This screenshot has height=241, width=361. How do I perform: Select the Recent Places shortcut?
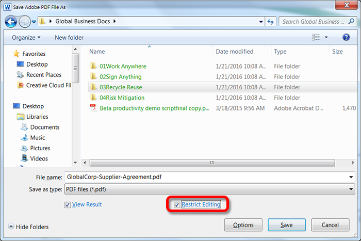[x=43, y=75]
